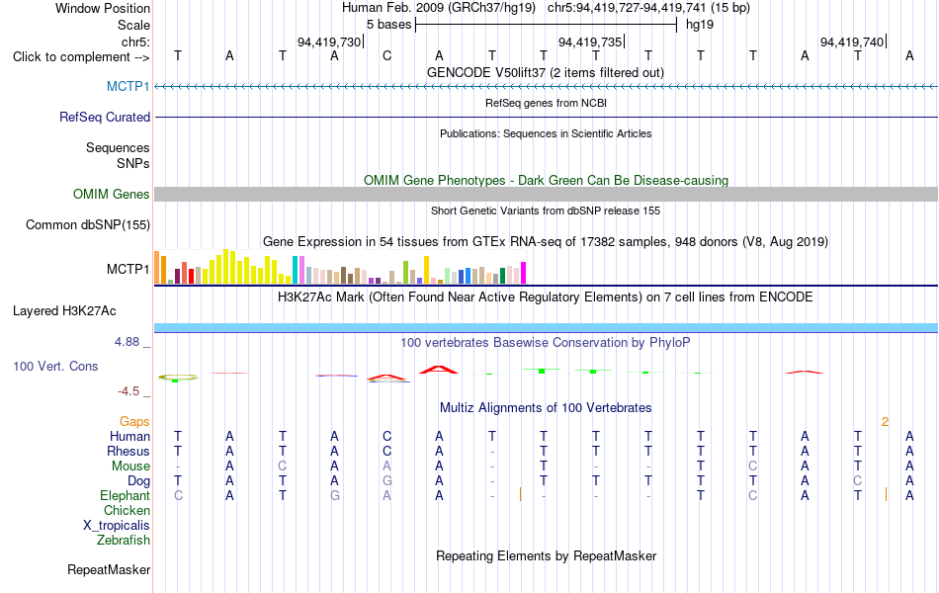Click the Chicken alignment row label

[127, 510]
